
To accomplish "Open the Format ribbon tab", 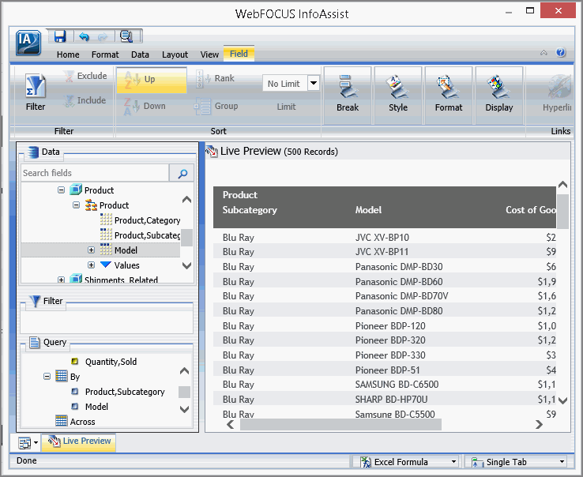I will (105, 54).
